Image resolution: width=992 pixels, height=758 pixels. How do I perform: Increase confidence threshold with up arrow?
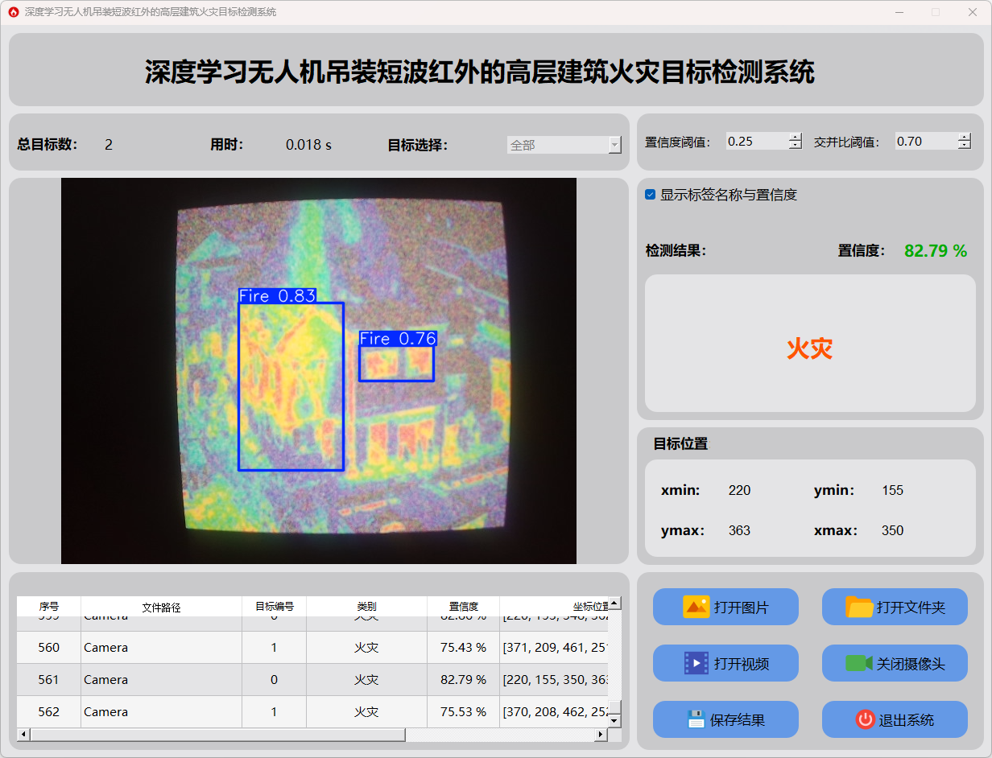click(796, 137)
